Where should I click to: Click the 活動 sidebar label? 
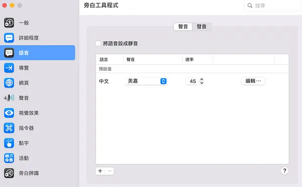24,158
